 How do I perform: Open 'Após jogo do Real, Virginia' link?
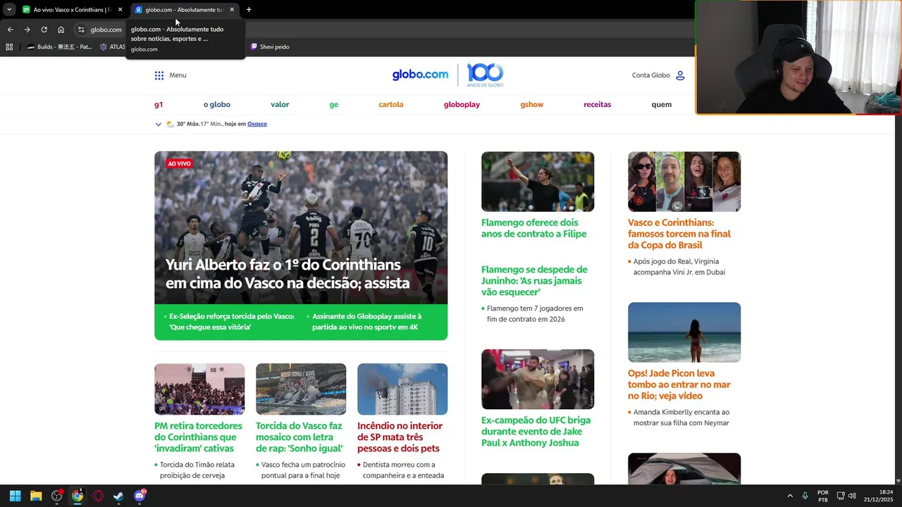coord(679,266)
